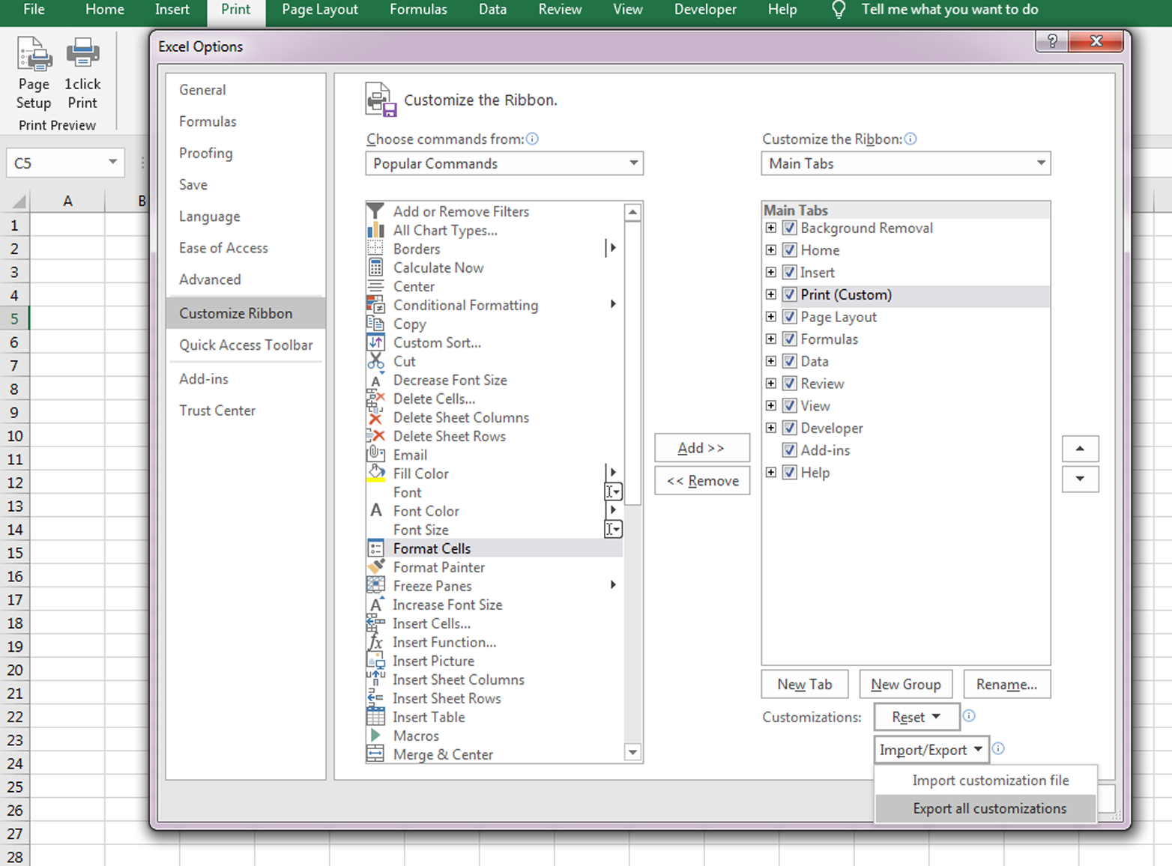Select the Calculate Now icon in the commands list
1172x866 pixels.
coord(375,267)
